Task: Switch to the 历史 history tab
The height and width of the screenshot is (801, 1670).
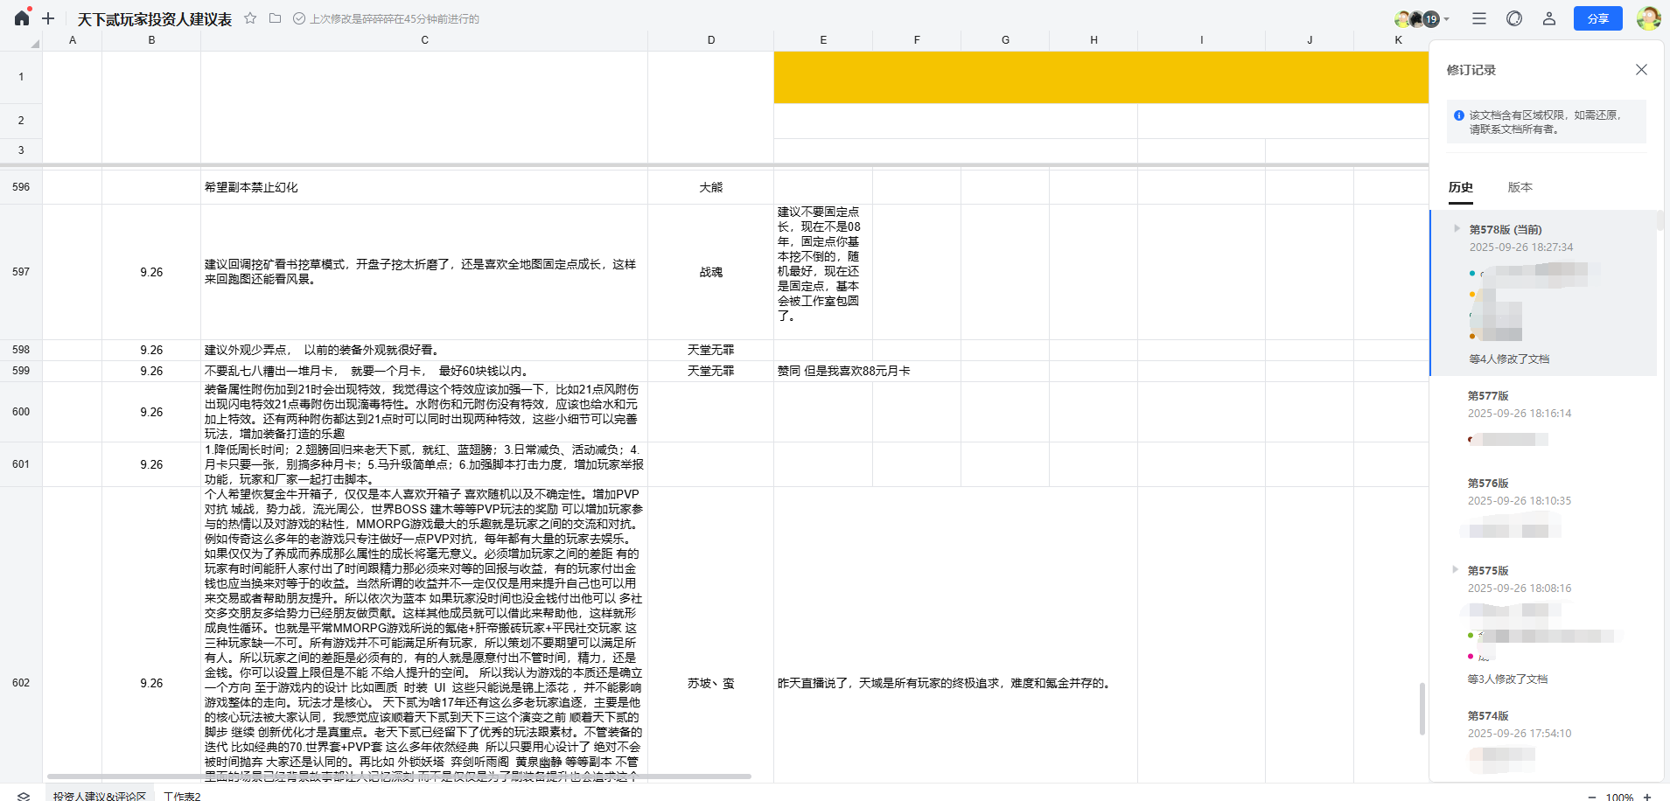Action: (1461, 187)
